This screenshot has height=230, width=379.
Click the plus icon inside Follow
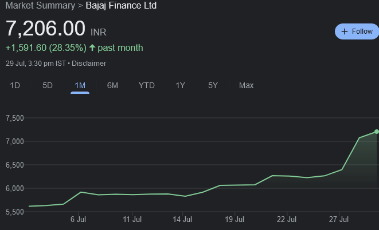345,31
